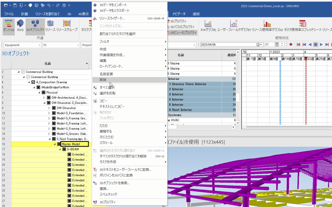Click the open-folder icon in quick access bar

[x=6, y=5]
